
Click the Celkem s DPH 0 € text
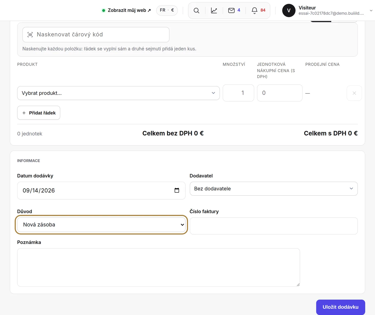click(331, 133)
